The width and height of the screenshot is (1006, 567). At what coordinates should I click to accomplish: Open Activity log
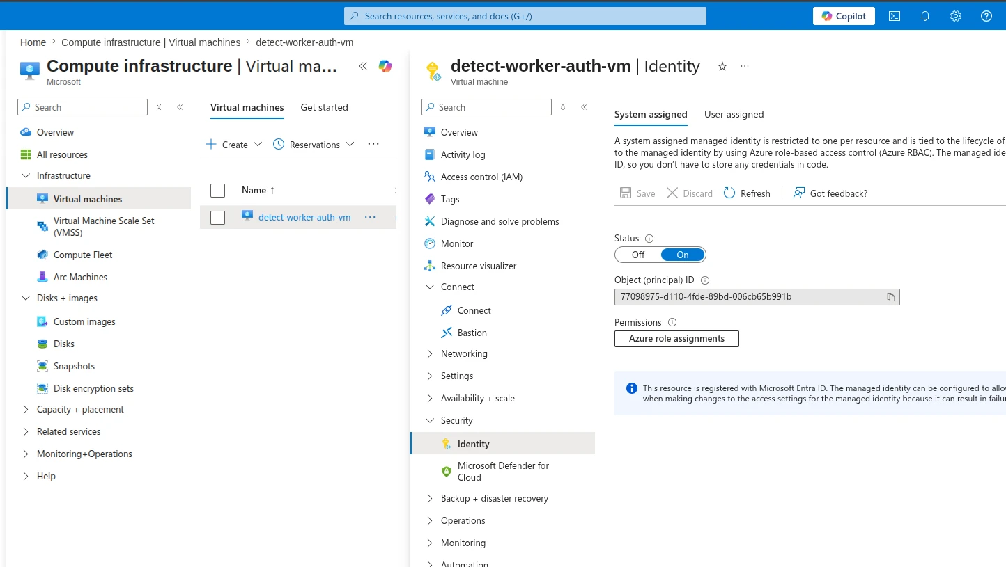[463, 154]
